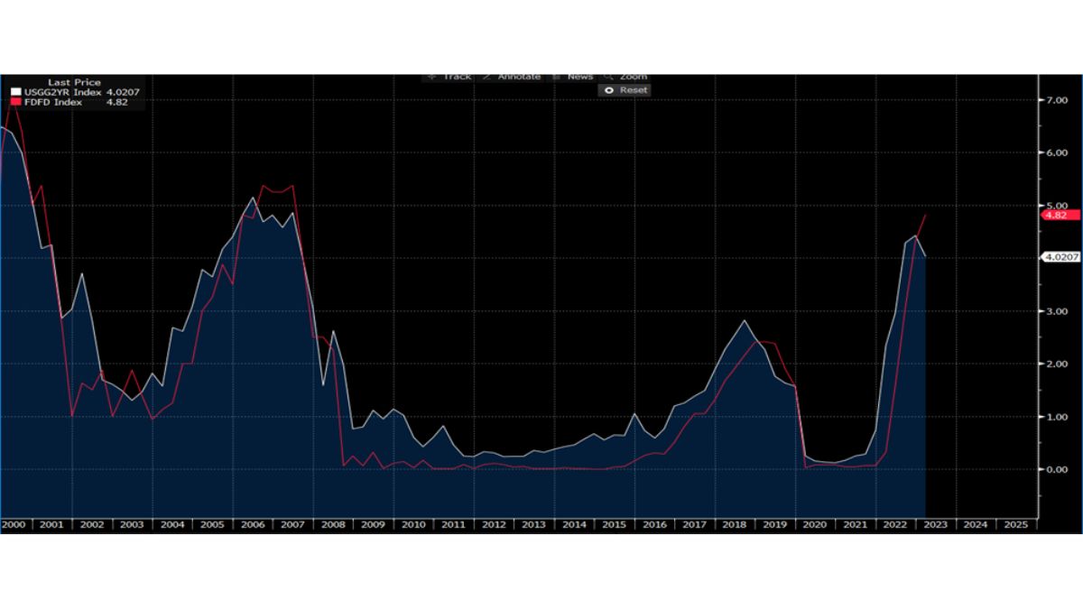Click the 2015 label on time axis
This screenshot has width=1083, height=609.
614,524
